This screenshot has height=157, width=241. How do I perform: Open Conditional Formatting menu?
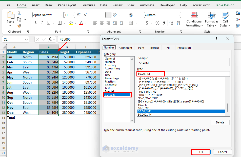(194, 19)
